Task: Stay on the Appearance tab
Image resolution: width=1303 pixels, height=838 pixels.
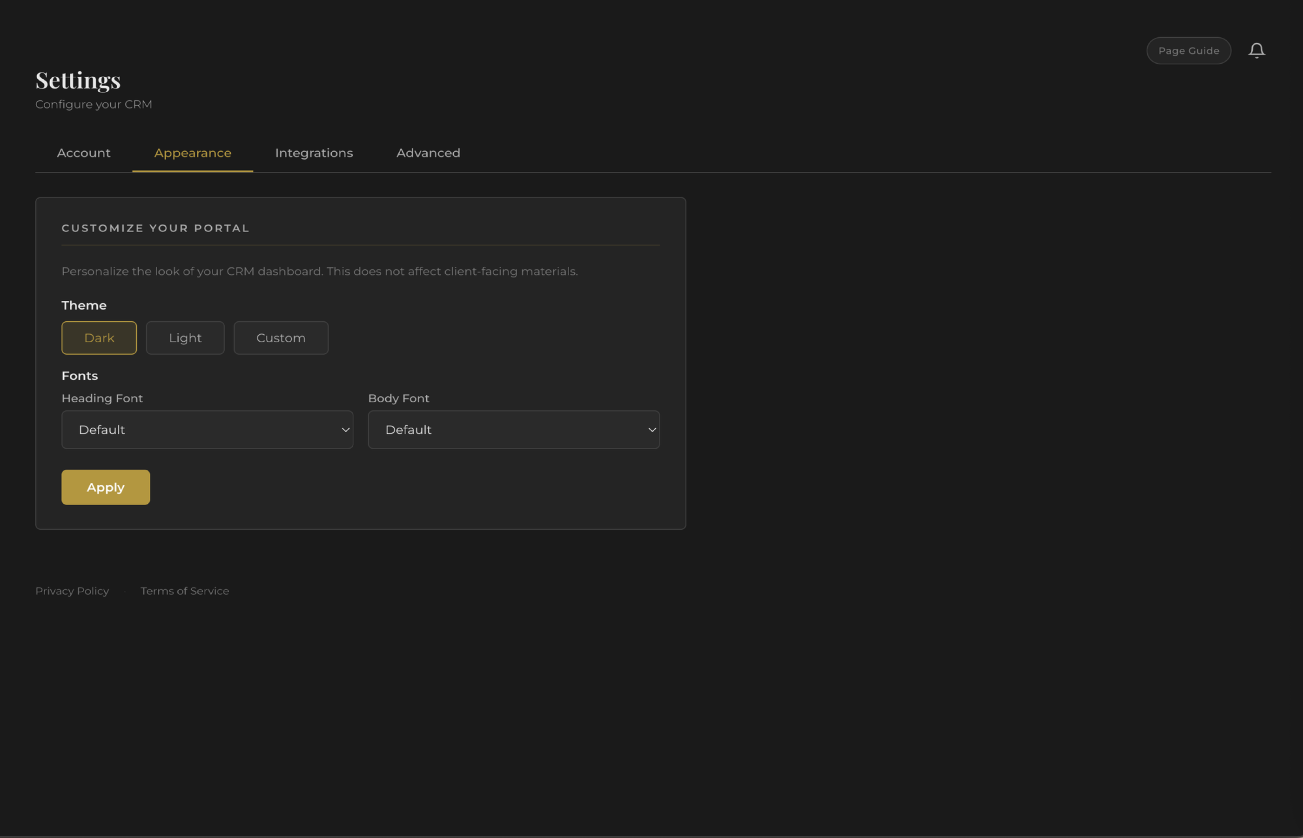Action: tap(192, 153)
